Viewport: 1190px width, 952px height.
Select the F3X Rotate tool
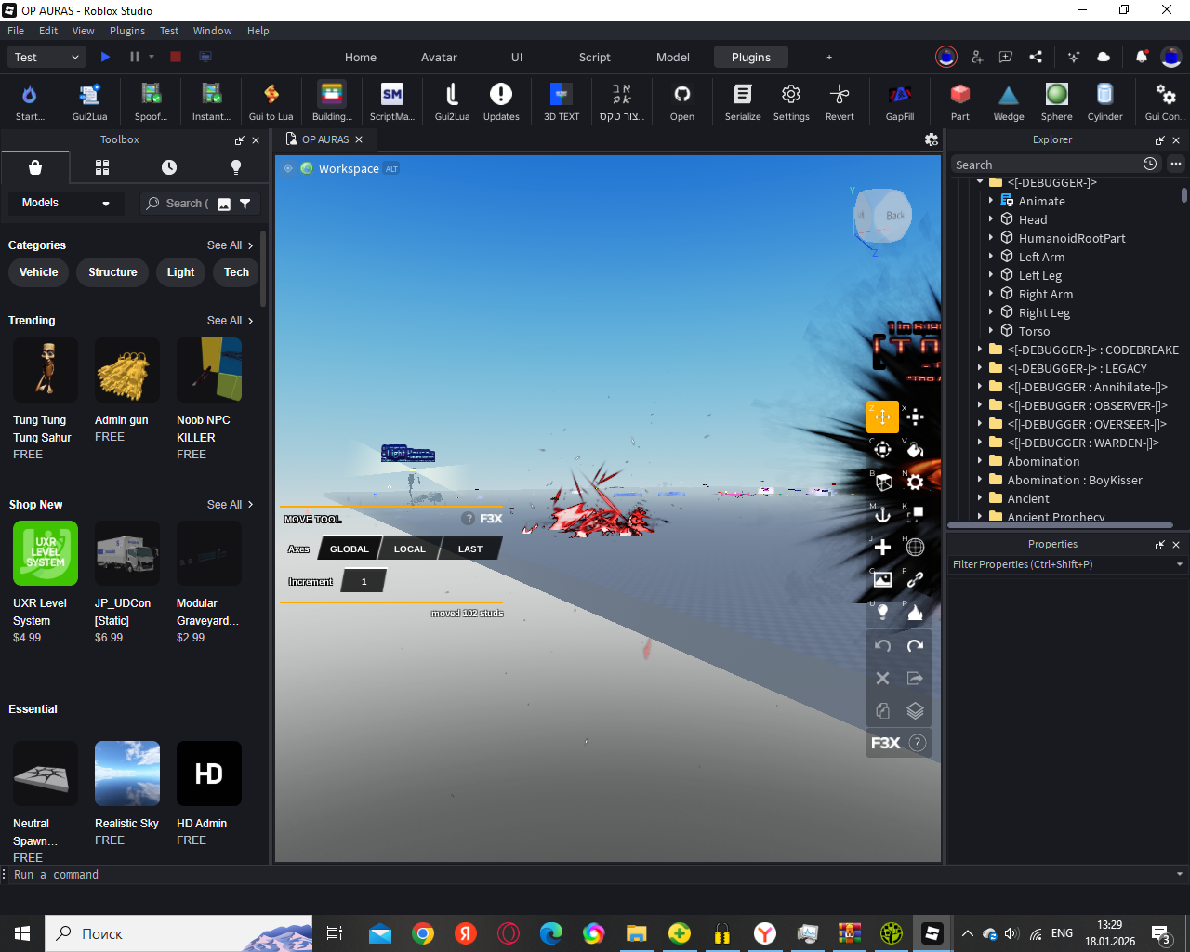coord(882,450)
